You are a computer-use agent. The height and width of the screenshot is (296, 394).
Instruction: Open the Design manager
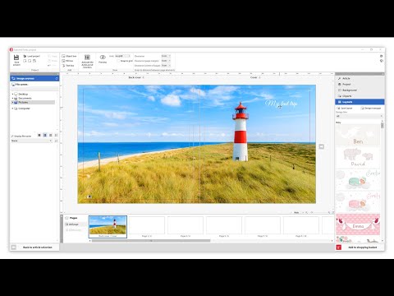click(x=371, y=109)
